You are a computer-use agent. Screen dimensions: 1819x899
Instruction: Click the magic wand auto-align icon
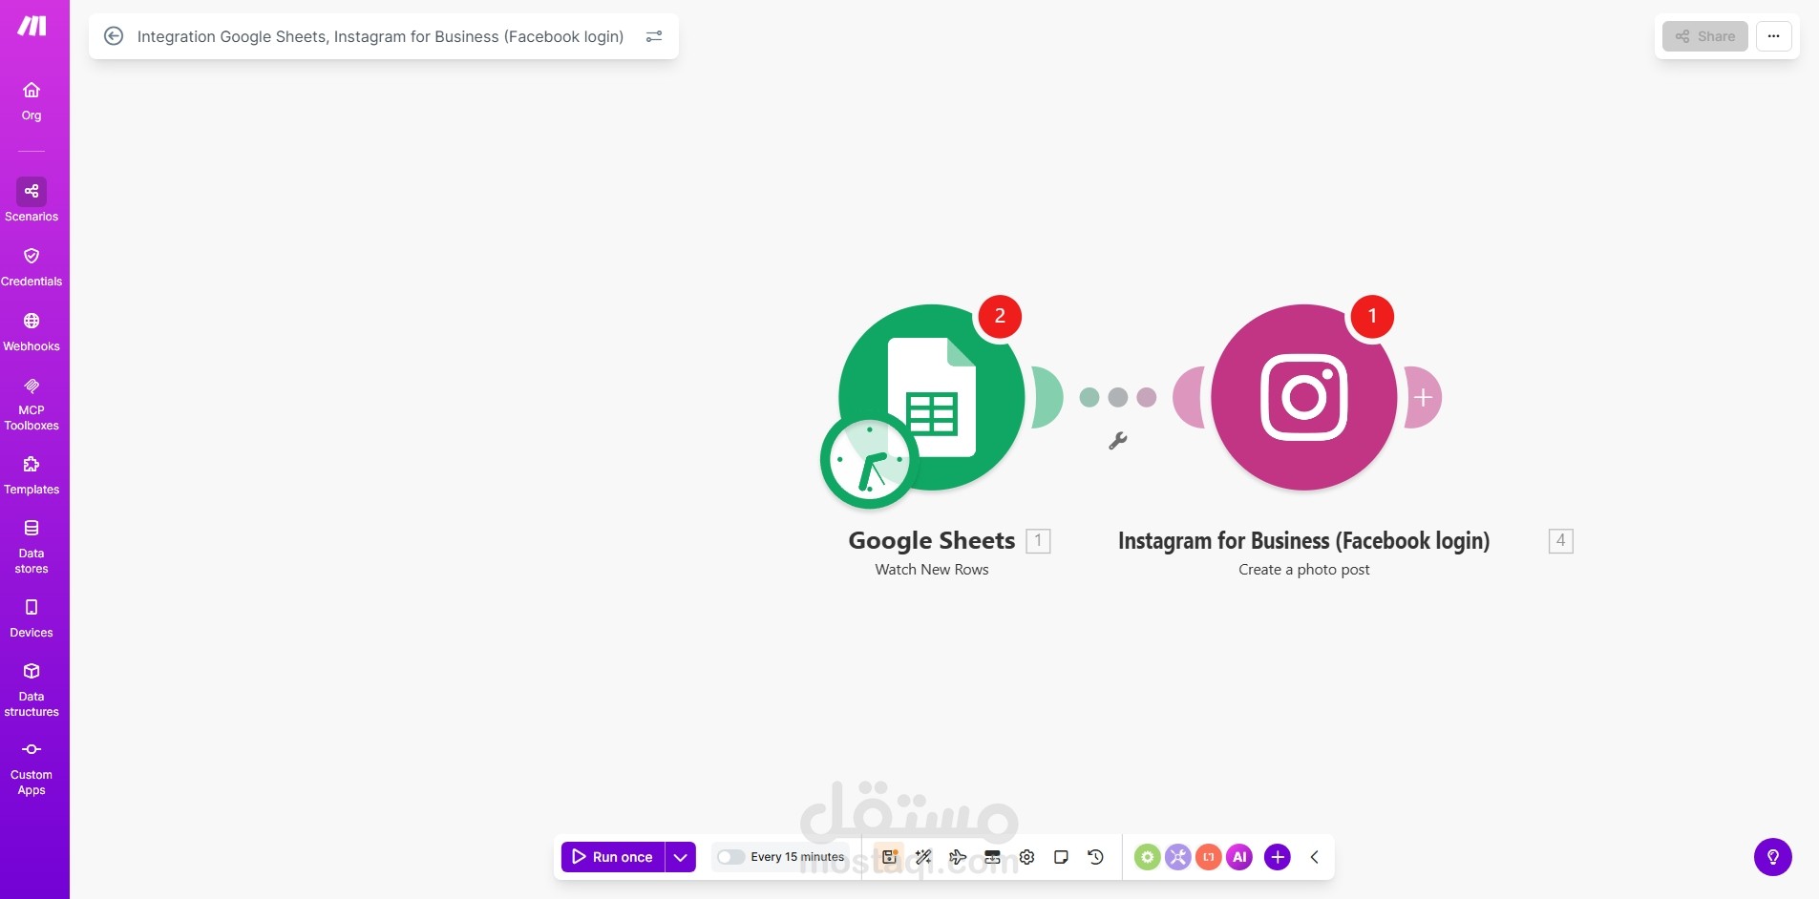(x=923, y=857)
